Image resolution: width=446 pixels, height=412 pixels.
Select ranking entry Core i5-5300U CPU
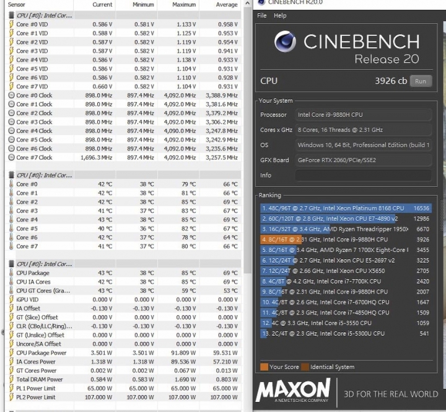pyautogui.click(x=346, y=333)
